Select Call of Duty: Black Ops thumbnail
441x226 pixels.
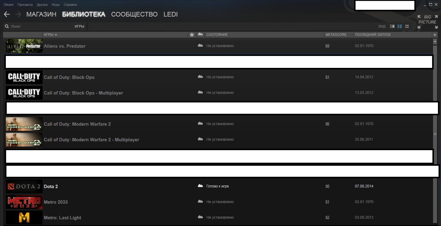click(x=24, y=77)
